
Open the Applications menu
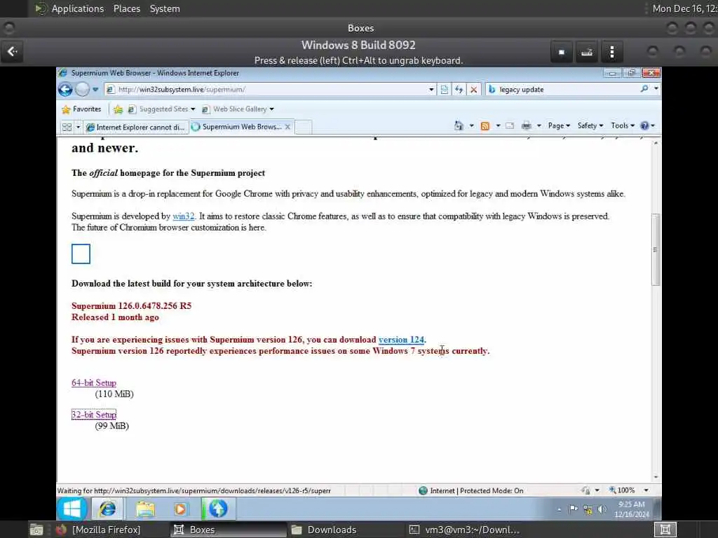click(71, 8)
